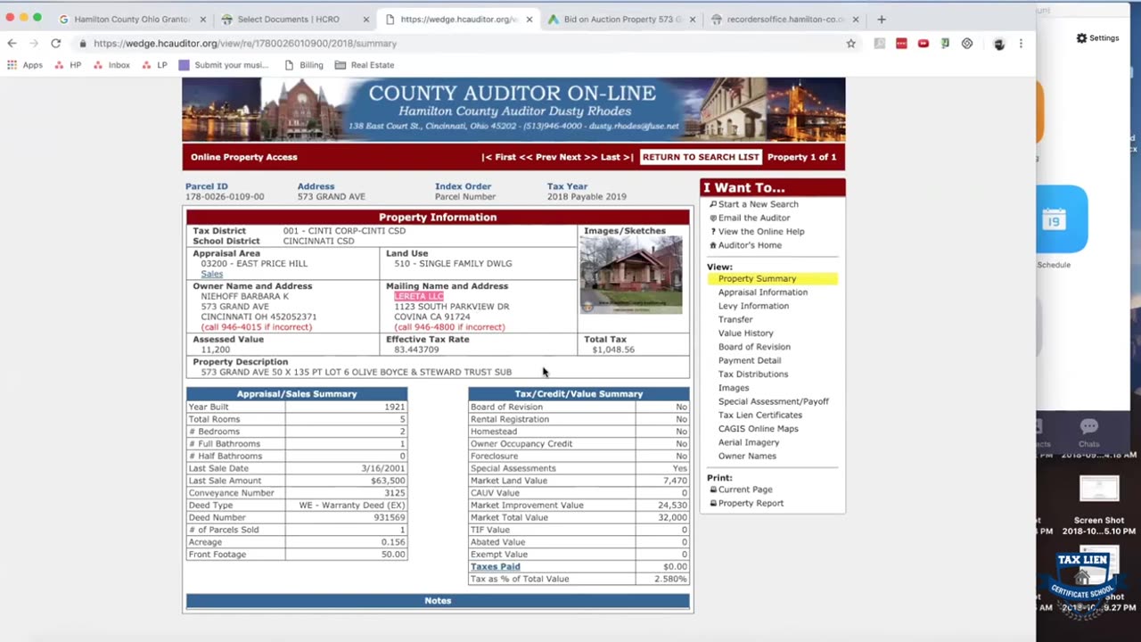Open the Screen Shot file on desktop
This screenshot has width=1141, height=642.
click(x=1099, y=504)
